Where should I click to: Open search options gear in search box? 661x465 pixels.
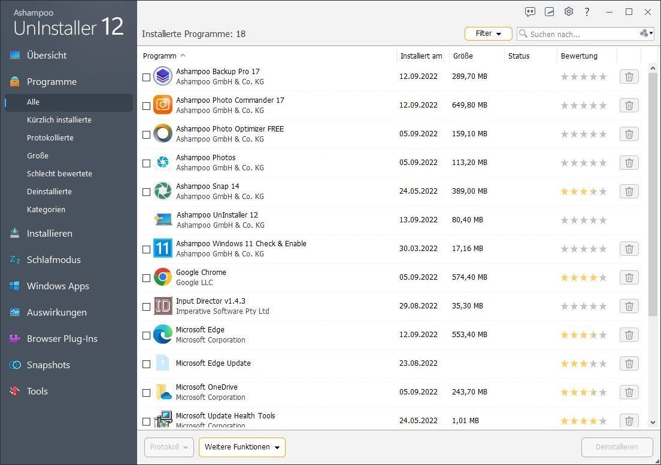coord(646,34)
